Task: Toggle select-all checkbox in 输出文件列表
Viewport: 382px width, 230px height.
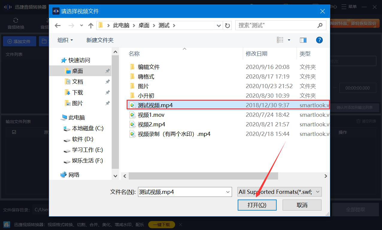Action: 14,132
